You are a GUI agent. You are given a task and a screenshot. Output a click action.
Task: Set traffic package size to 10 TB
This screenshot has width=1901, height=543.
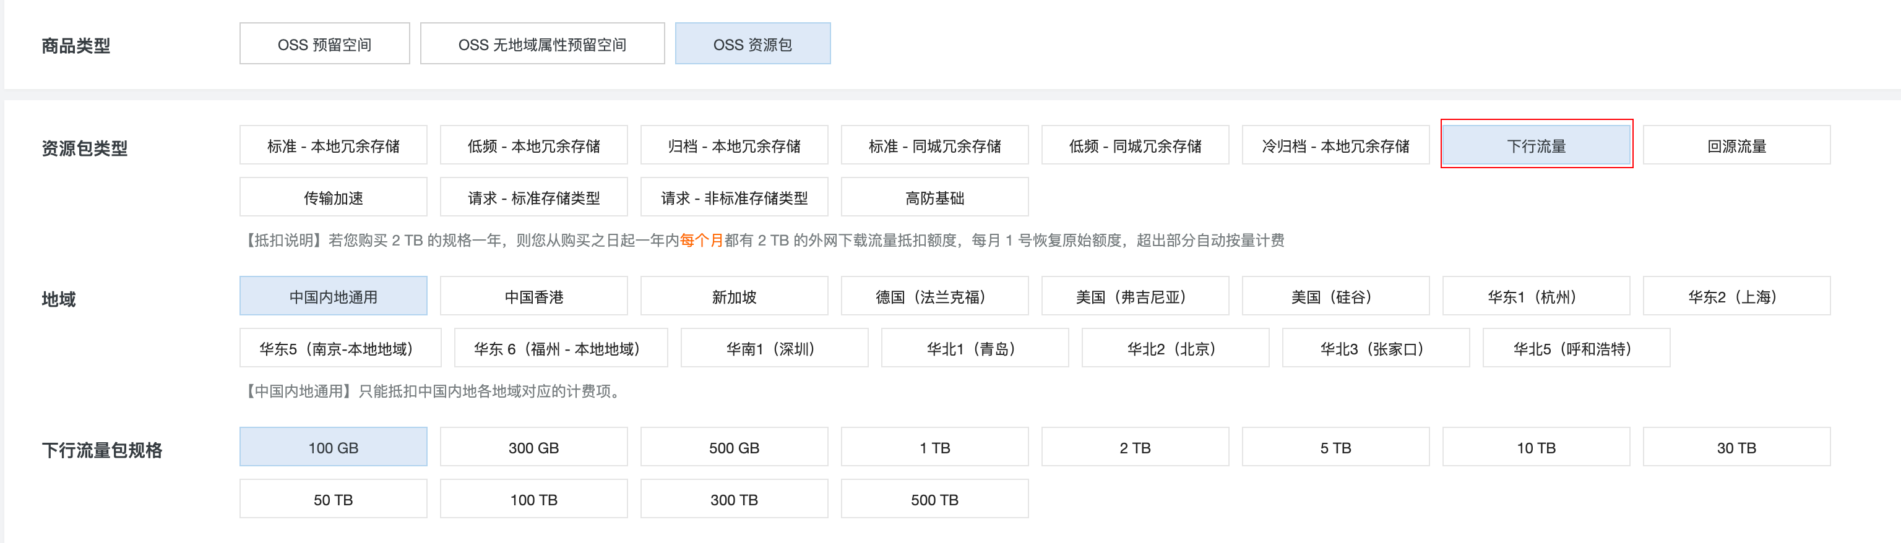(1537, 447)
